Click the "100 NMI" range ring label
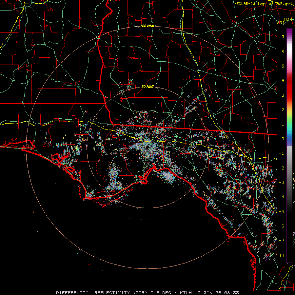295x295 pixels. tap(147, 26)
